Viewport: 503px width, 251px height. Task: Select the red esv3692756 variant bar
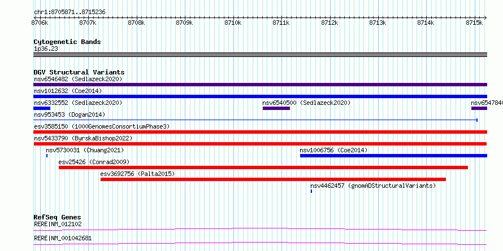(273, 179)
